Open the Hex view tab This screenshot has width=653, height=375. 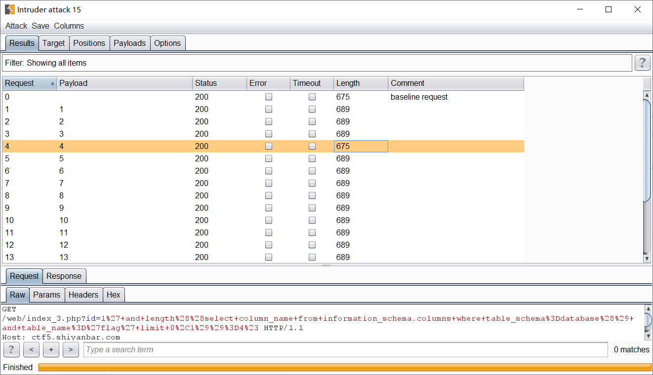[114, 295]
